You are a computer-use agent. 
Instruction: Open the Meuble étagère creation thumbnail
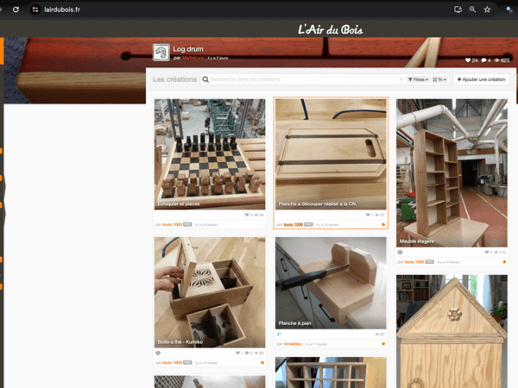452,172
